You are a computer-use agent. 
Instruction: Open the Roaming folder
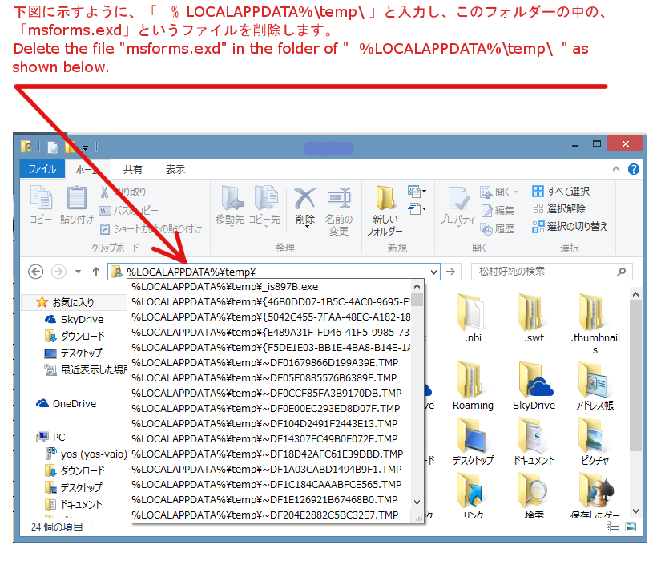pos(473,385)
